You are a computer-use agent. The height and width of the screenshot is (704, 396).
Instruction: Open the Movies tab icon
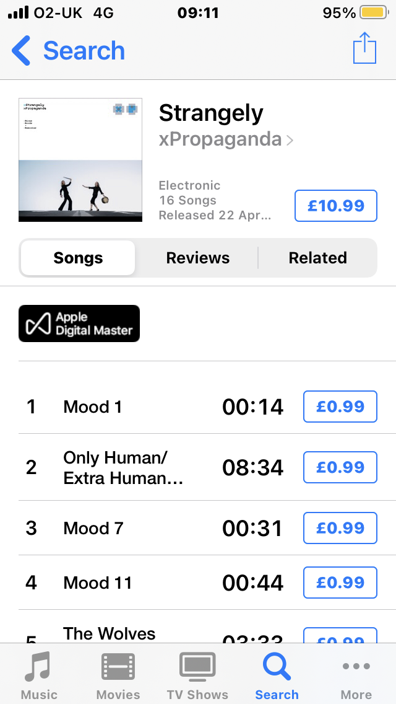click(x=118, y=666)
